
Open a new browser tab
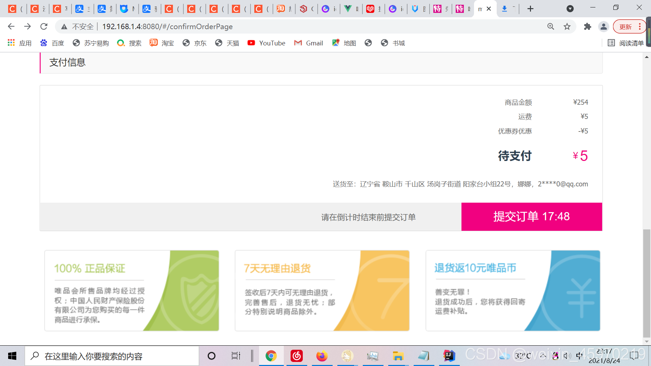point(530,8)
